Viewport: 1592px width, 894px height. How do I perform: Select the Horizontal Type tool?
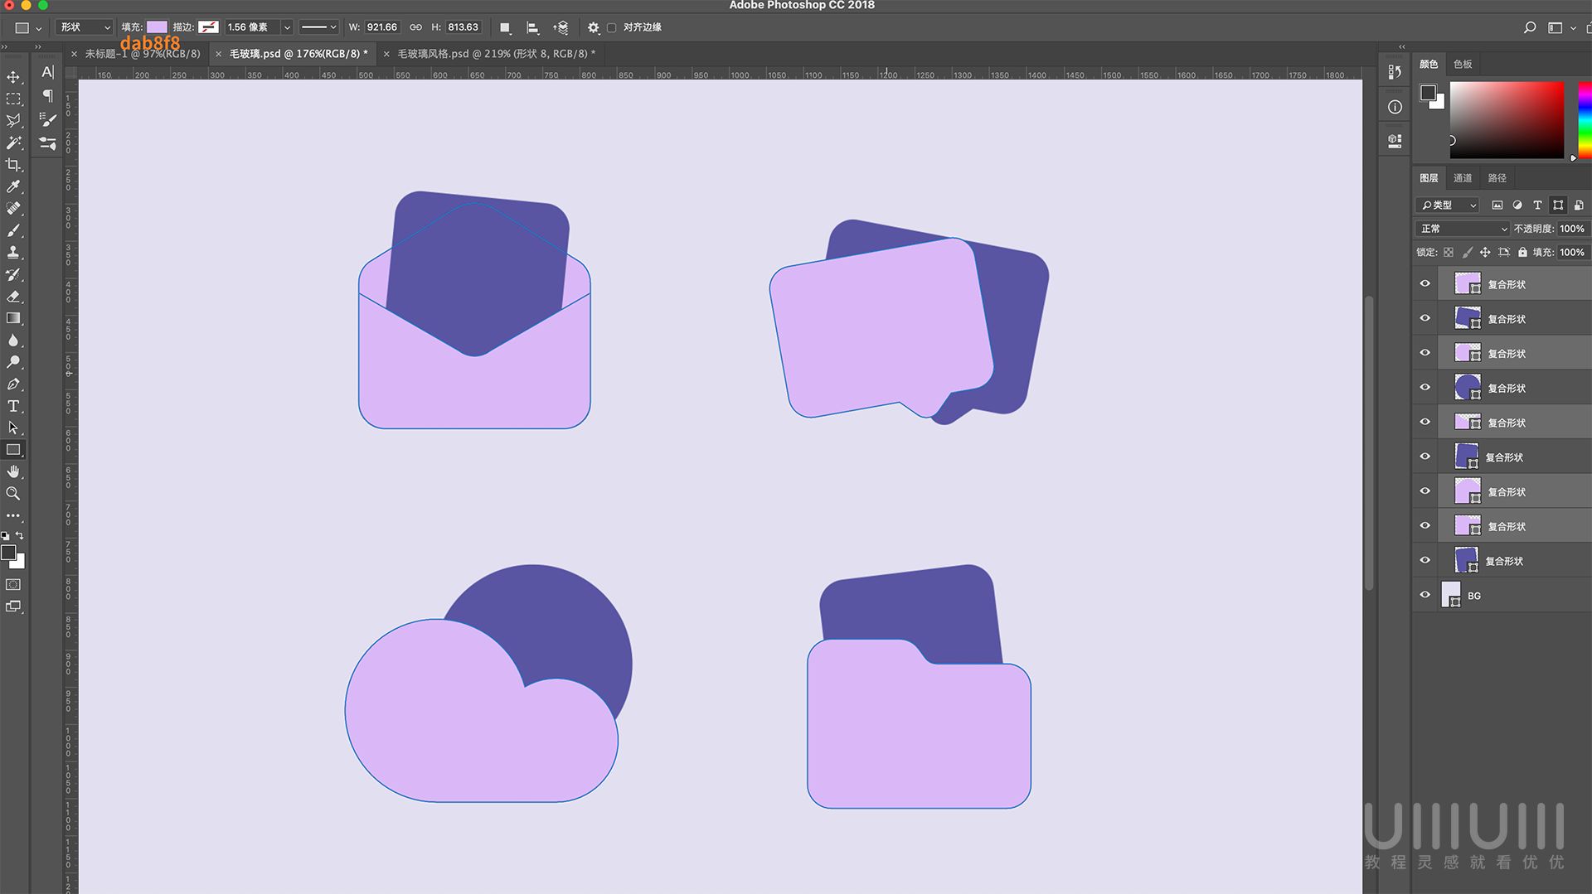[x=13, y=406]
